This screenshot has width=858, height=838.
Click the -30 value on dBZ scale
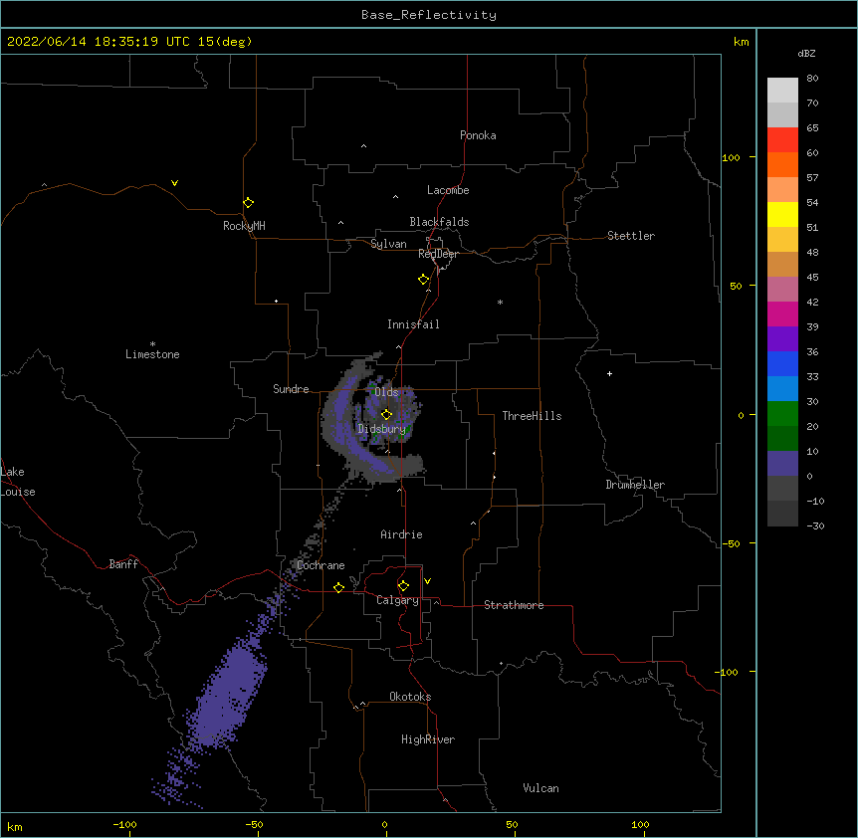pyautogui.click(x=815, y=525)
